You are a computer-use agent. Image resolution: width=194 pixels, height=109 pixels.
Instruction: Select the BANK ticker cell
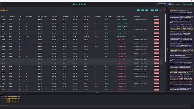[3, 20]
